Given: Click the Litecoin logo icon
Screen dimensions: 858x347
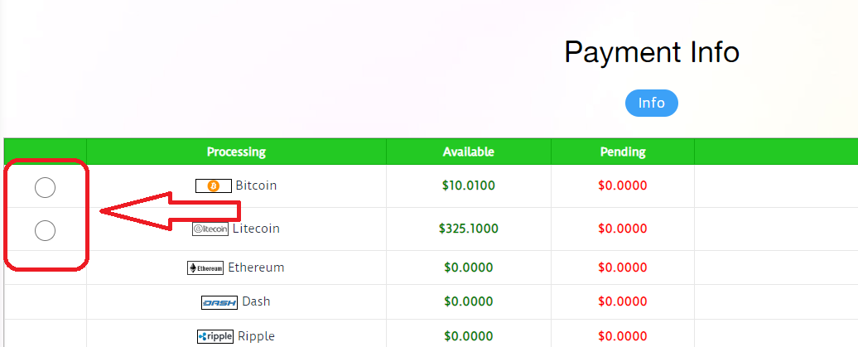Looking at the screenshot, I should (210, 229).
